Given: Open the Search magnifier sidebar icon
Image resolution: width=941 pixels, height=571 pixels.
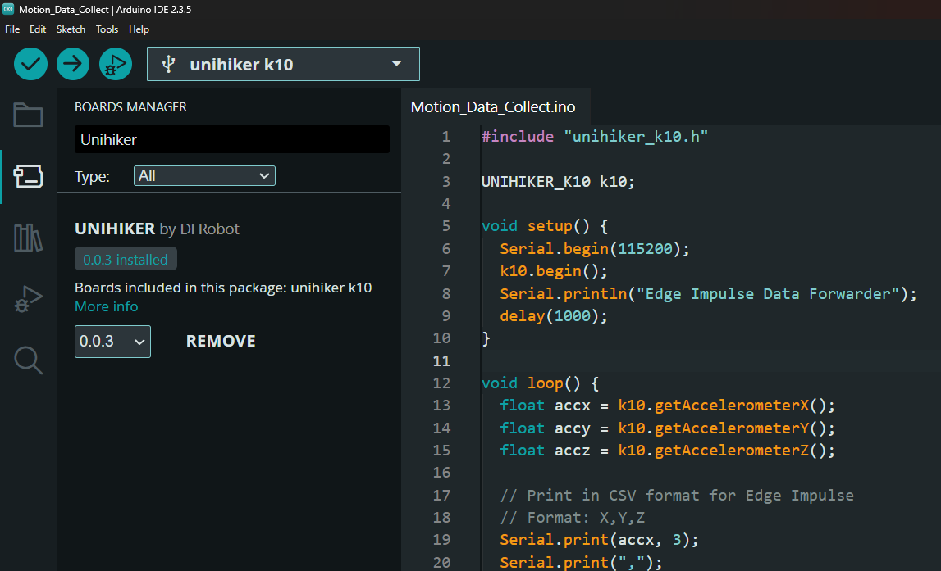Looking at the screenshot, I should (28, 360).
